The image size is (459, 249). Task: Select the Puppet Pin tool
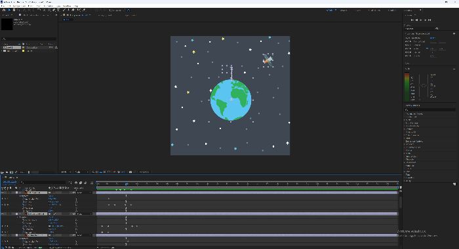pos(84,10)
